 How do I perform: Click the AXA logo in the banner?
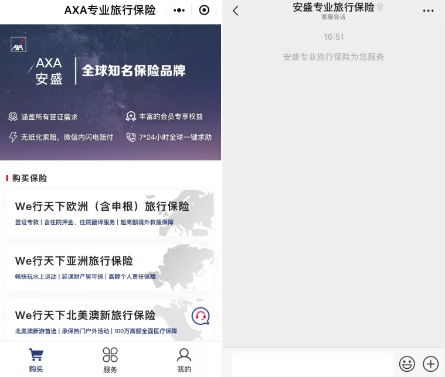coord(18,44)
